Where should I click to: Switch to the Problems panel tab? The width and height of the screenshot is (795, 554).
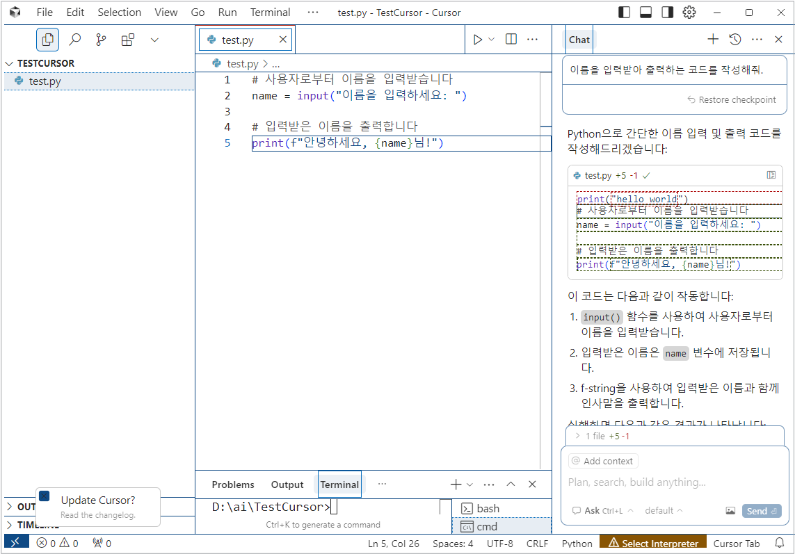233,484
